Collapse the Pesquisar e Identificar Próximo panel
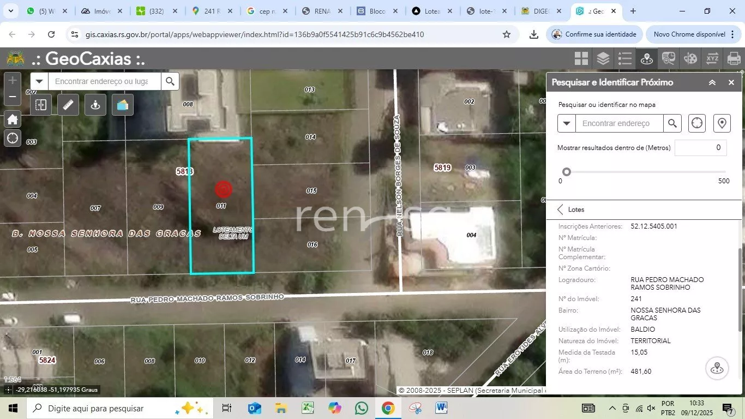The height and width of the screenshot is (419, 745). point(712,82)
